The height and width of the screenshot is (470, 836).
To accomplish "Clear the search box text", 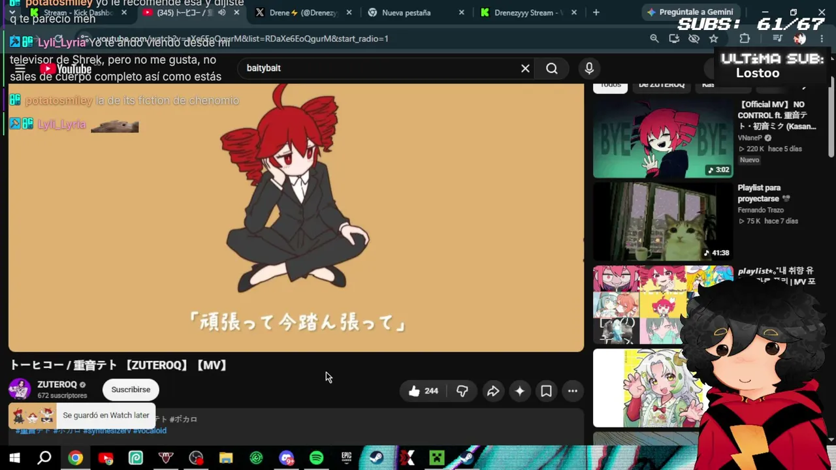I will coord(525,69).
